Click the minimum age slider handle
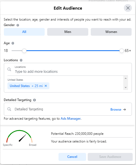Viewport: 136px width, 165px height. click(x=24, y=51)
